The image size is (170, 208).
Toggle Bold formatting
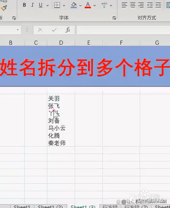(24, 5)
